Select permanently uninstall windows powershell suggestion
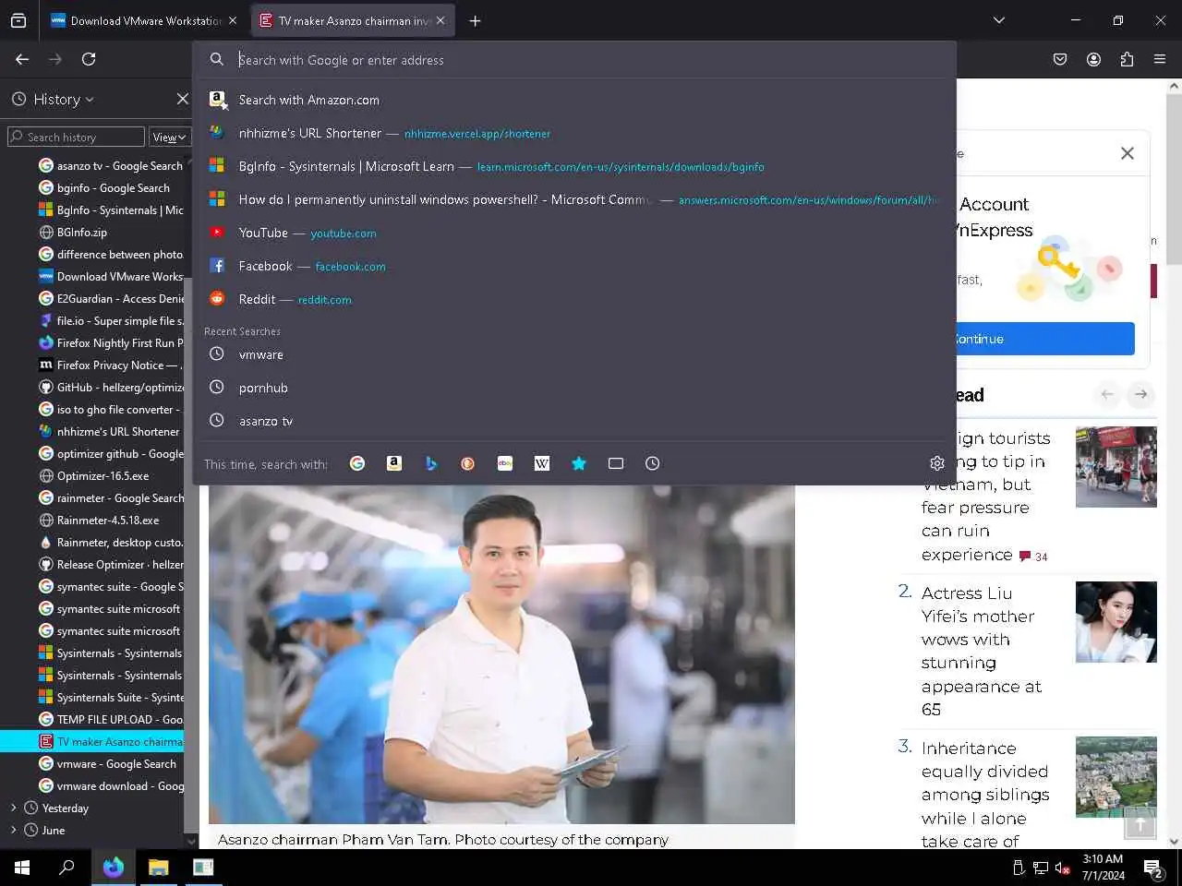 point(576,199)
